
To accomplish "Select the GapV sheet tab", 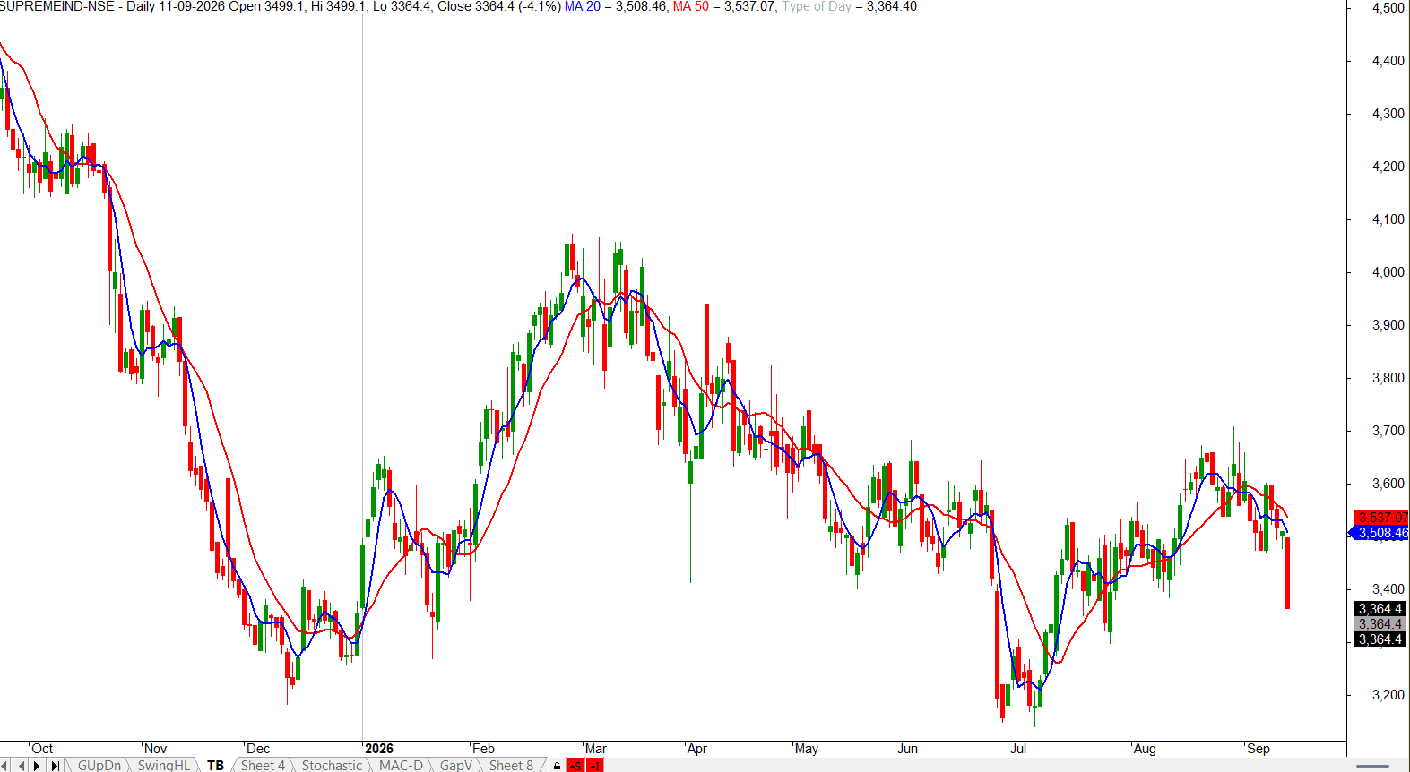I will tap(455, 766).
